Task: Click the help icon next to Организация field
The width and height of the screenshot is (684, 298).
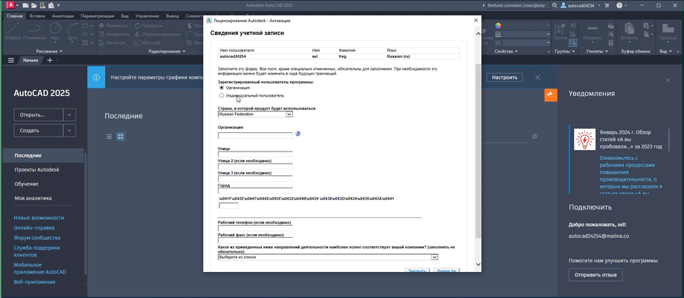Action: [298, 134]
